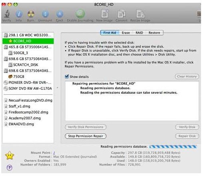Select the 750GB volume
Image resolution: width=205 pixels, height=176 pixels.
click(x=28, y=77)
